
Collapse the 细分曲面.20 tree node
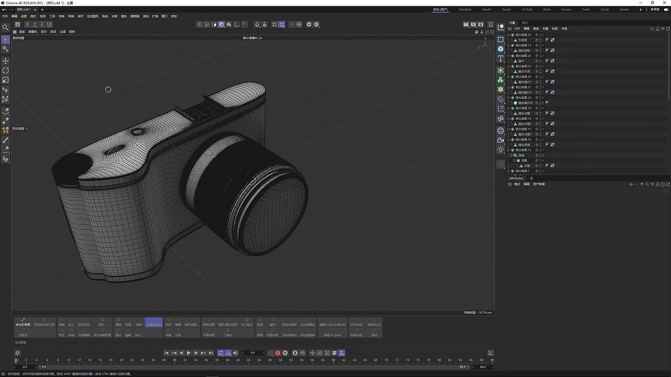pos(508,97)
